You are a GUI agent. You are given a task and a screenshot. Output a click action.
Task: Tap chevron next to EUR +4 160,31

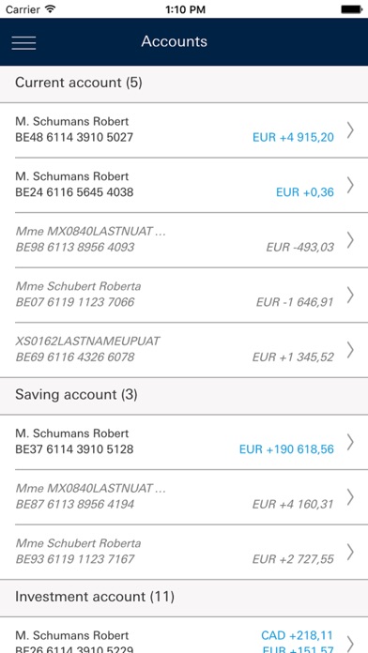coord(350,497)
